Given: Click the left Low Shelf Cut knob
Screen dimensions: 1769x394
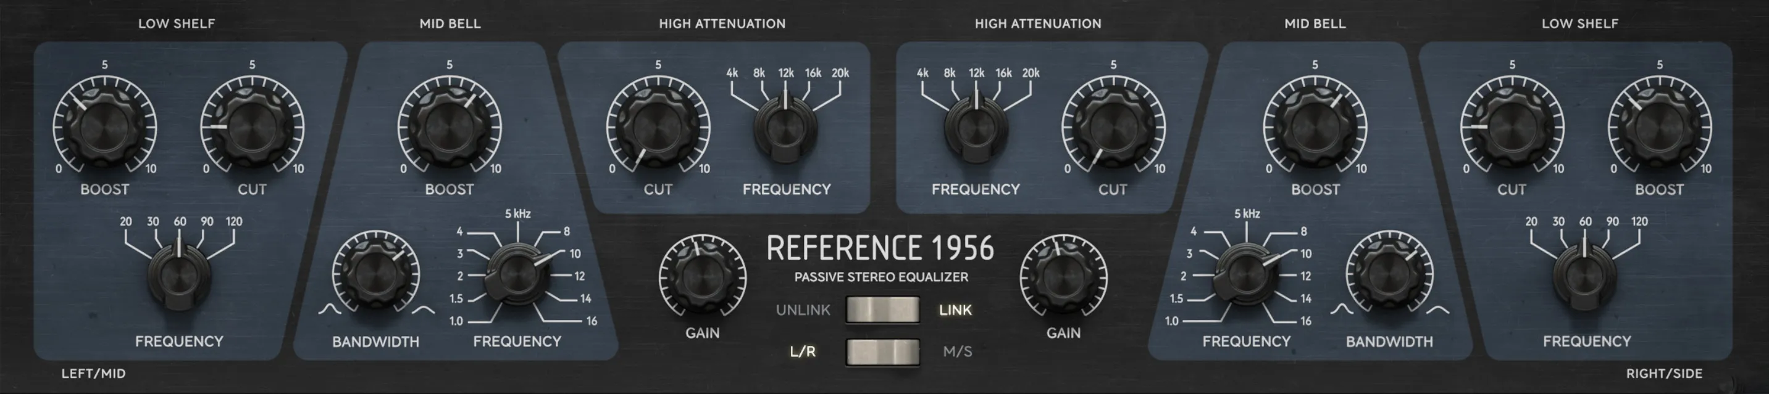Looking at the screenshot, I should click(252, 128).
